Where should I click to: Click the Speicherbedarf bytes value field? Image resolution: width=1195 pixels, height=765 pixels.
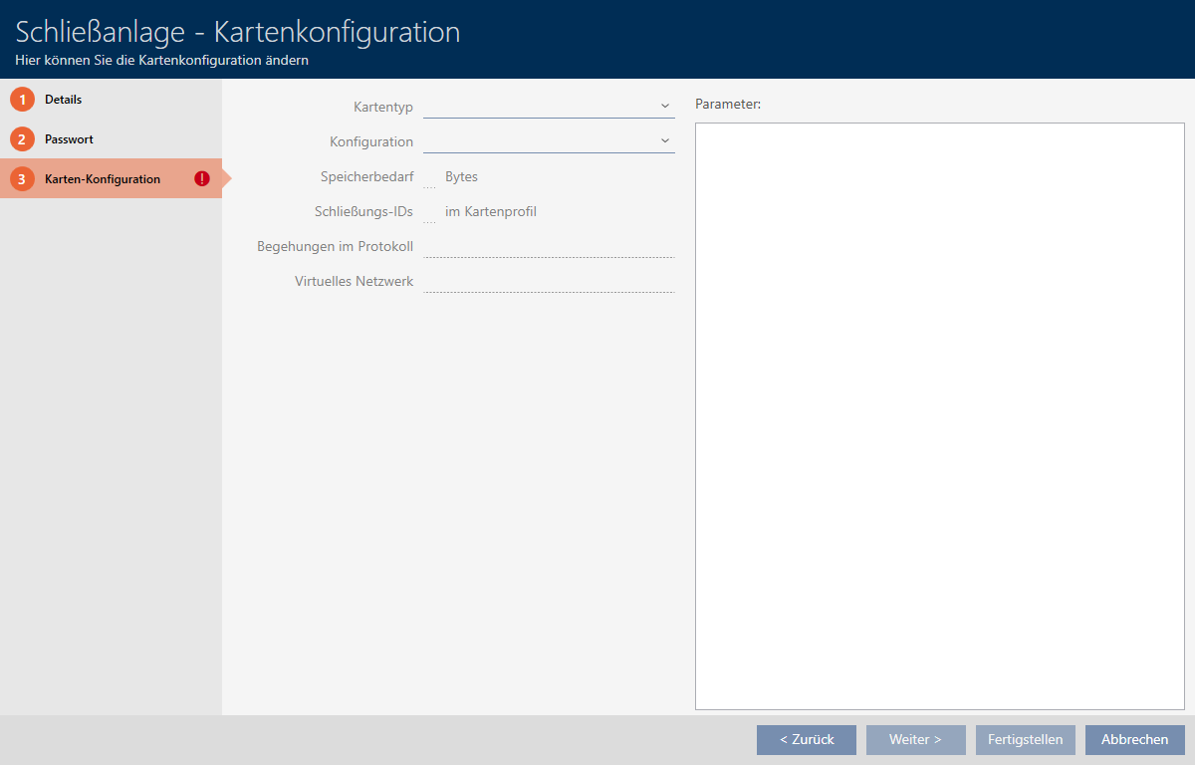(429, 177)
